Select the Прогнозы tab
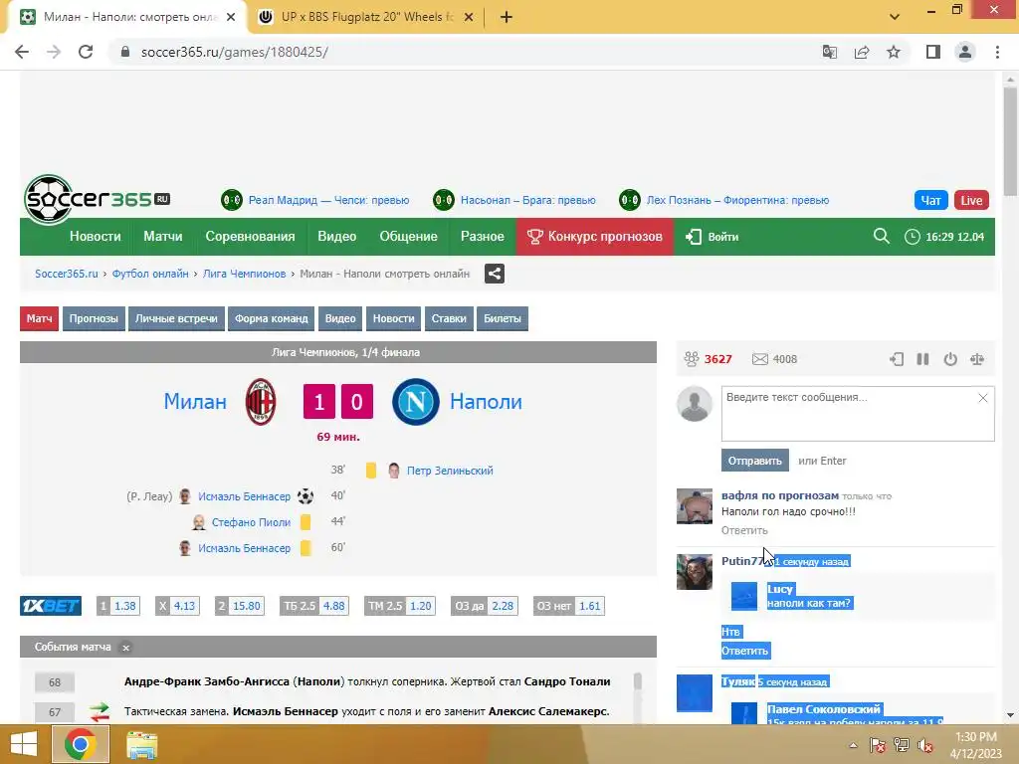This screenshot has width=1019, height=764. [x=94, y=318]
